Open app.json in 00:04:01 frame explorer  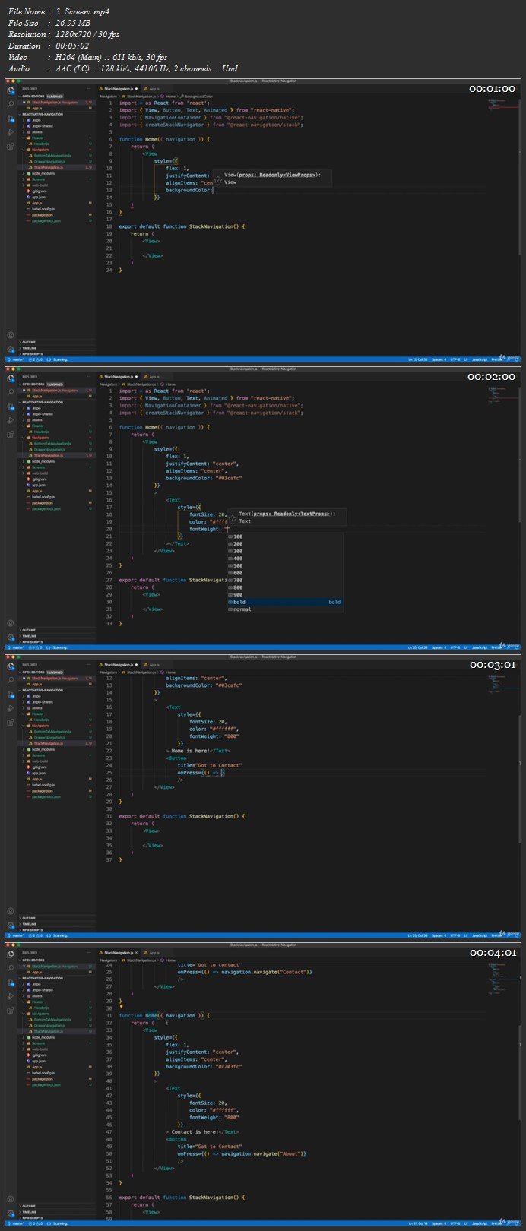pyautogui.click(x=57, y=1061)
